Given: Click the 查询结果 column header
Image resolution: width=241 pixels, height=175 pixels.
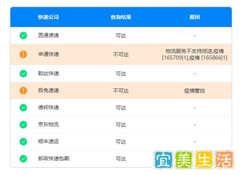Looking at the screenshot, I should coord(121,17).
